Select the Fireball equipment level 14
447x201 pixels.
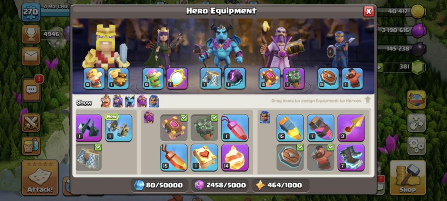pyautogui.click(x=235, y=157)
